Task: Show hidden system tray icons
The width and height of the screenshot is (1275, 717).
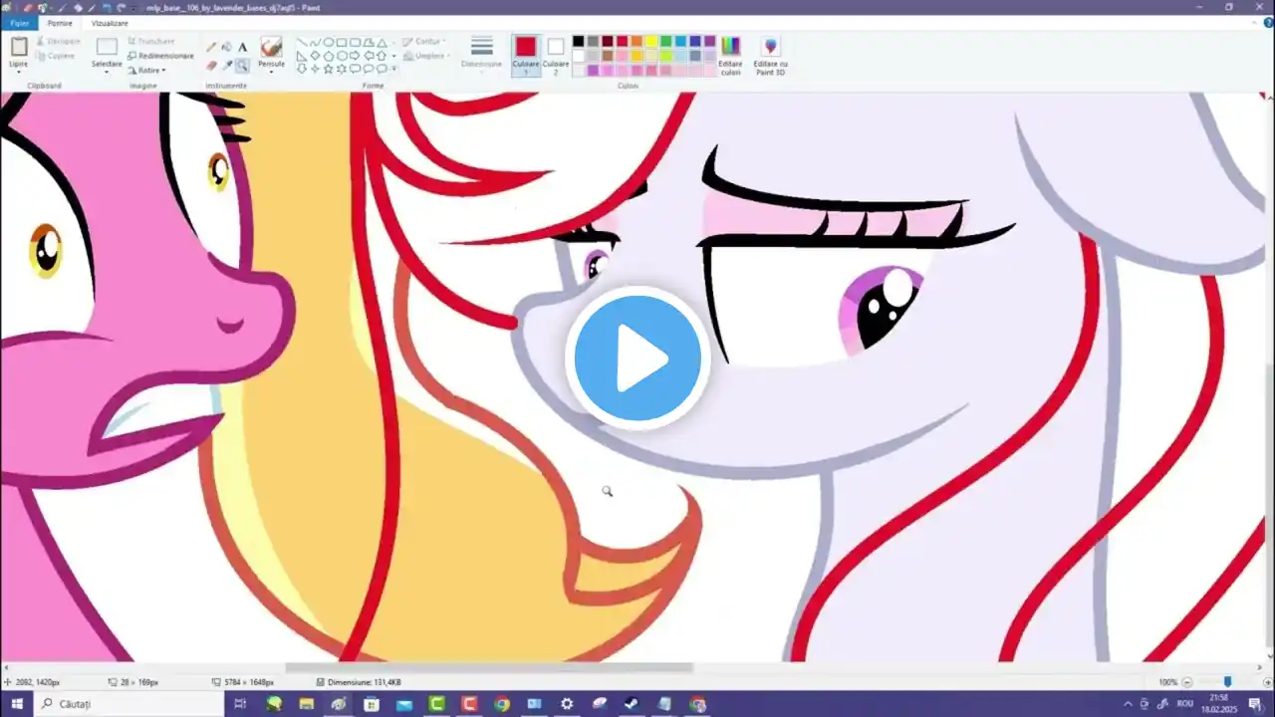Action: [x=1128, y=704]
